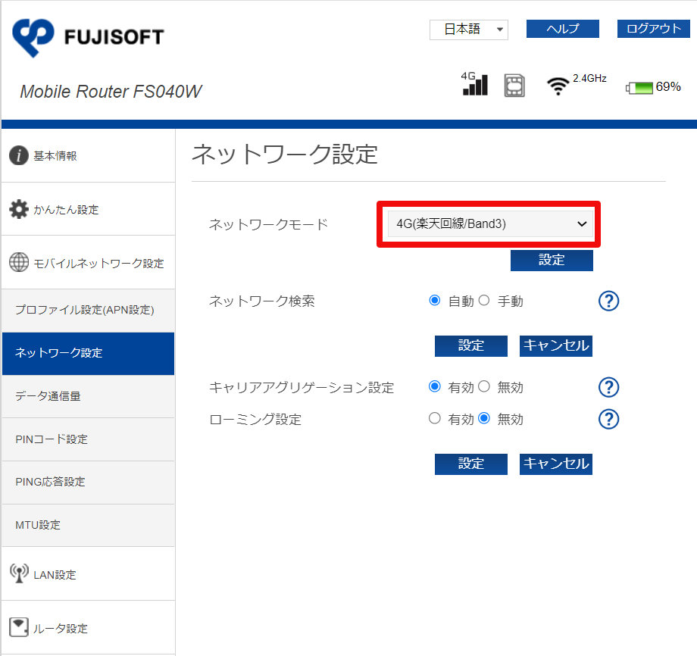Click the router icon beside ルータ設定
This screenshot has width=697, height=656.
[x=19, y=627]
